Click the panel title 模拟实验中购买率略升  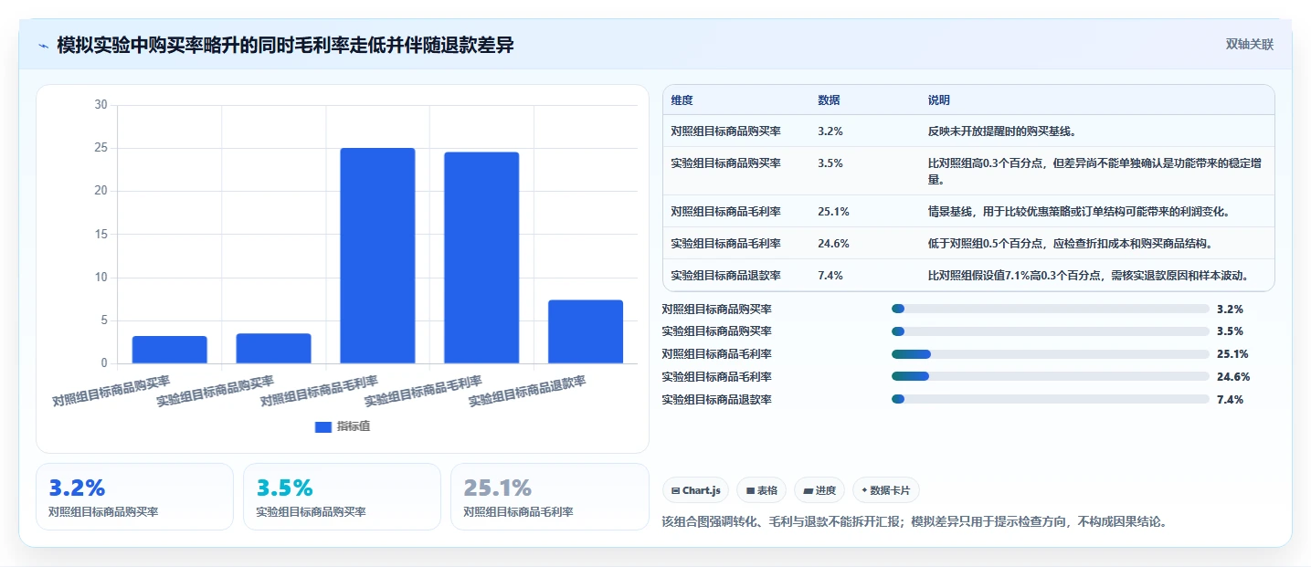tap(285, 46)
